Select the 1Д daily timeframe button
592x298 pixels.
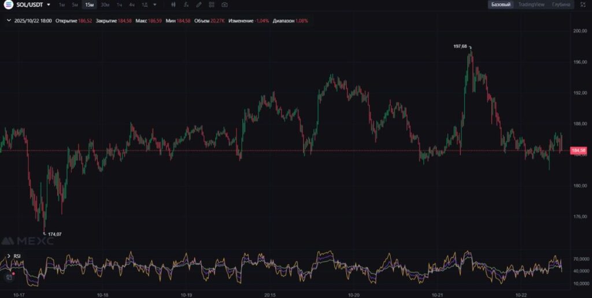(145, 5)
